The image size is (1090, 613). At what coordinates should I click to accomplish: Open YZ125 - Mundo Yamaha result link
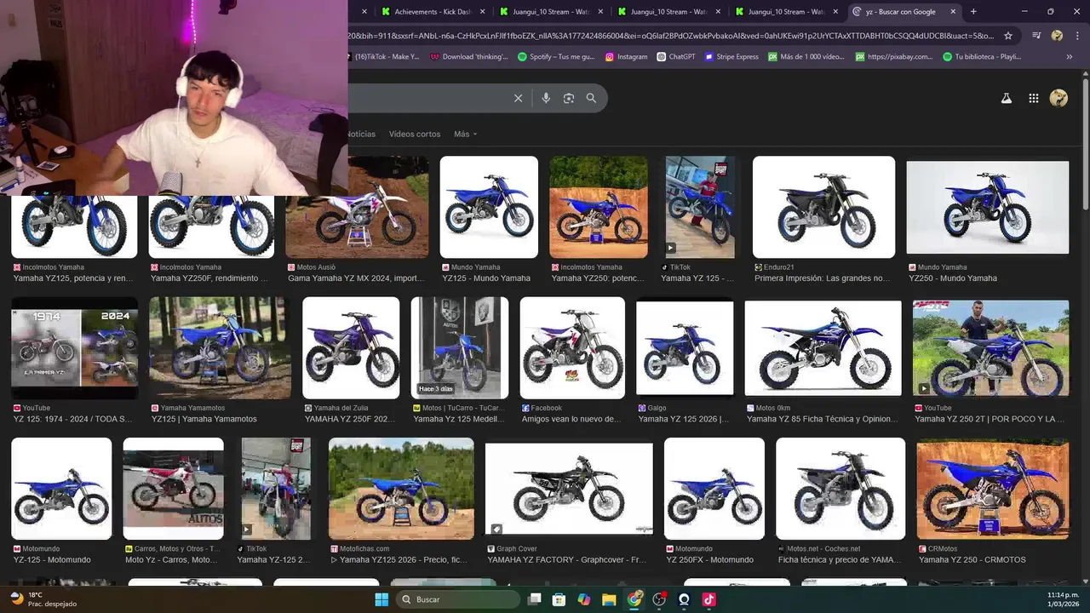pyautogui.click(x=486, y=278)
